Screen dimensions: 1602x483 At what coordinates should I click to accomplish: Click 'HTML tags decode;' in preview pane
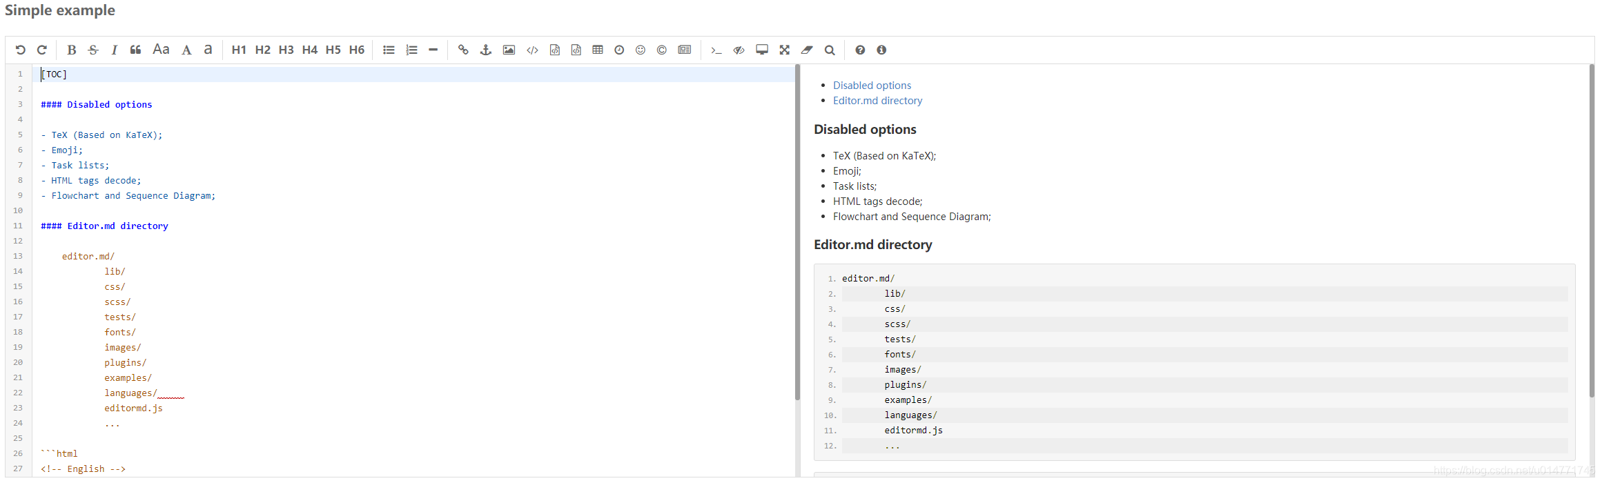[877, 201]
